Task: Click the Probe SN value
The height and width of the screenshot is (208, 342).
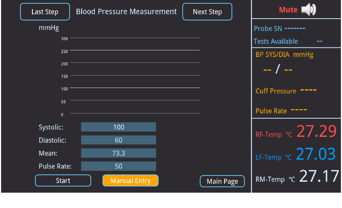Action: [295, 28]
